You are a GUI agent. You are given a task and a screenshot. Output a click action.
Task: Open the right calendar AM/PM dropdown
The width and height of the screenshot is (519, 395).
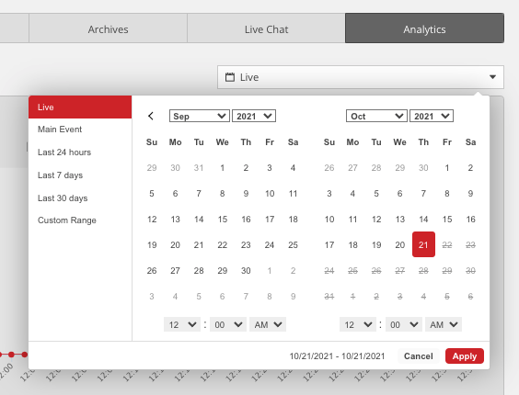pyautogui.click(x=444, y=324)
